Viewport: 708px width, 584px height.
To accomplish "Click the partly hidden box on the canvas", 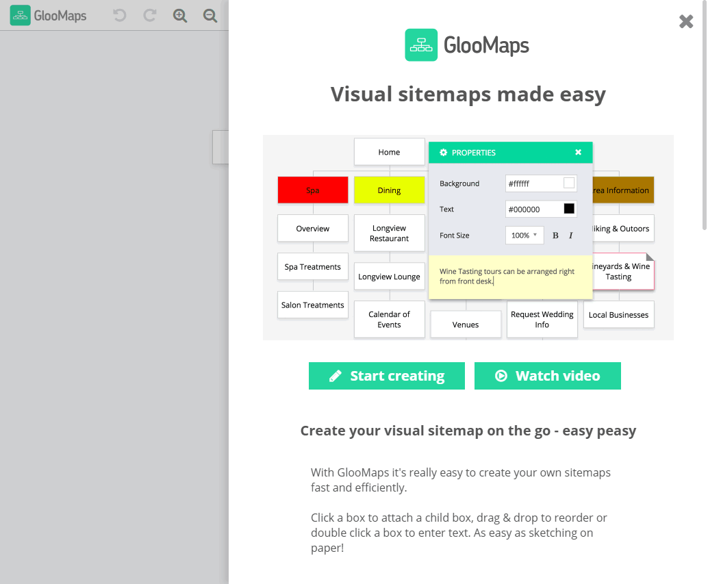I will [x=220, y=147].
